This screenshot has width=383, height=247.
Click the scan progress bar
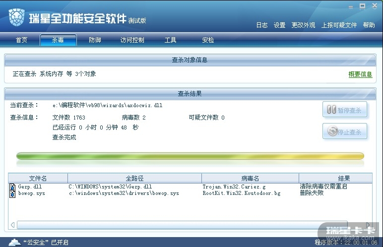pyautogui.click(x=190, y=156)
